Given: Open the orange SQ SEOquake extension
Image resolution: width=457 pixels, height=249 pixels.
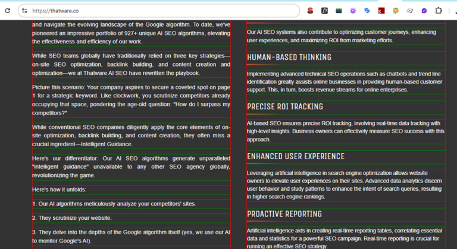Looking at the screenshot, I should (396, 11).
